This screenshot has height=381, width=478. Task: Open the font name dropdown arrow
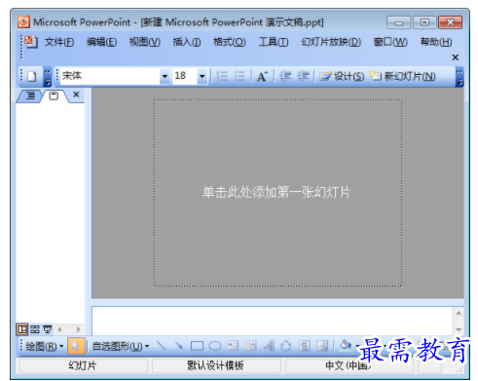pos(165,77)
